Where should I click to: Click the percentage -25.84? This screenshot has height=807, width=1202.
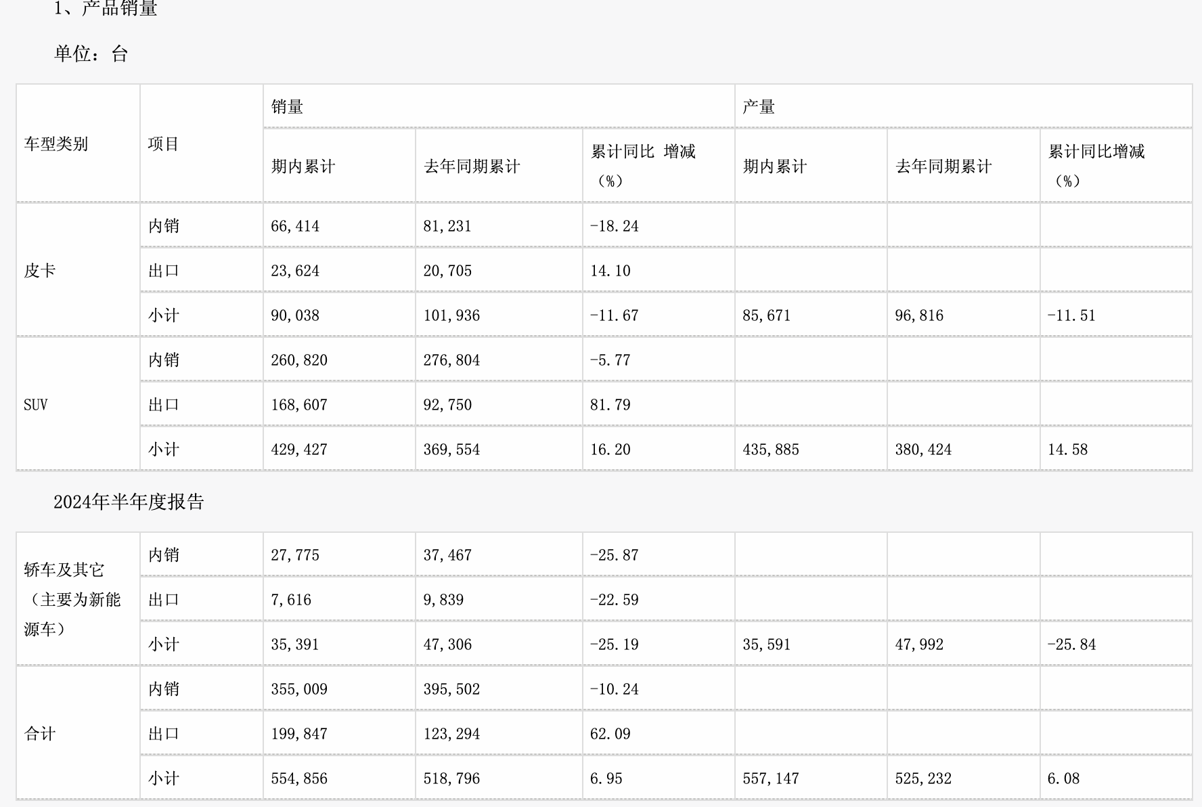coord(1071,645)
